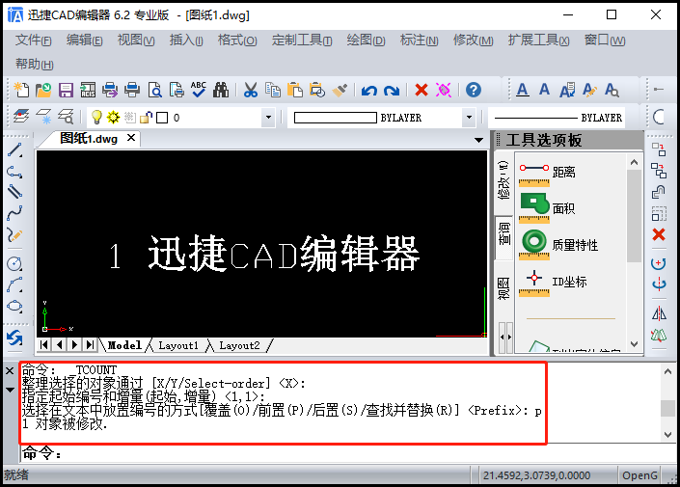Screen dimensions: 680x487
Task: Open Print Preview icon
Action: 155,90
